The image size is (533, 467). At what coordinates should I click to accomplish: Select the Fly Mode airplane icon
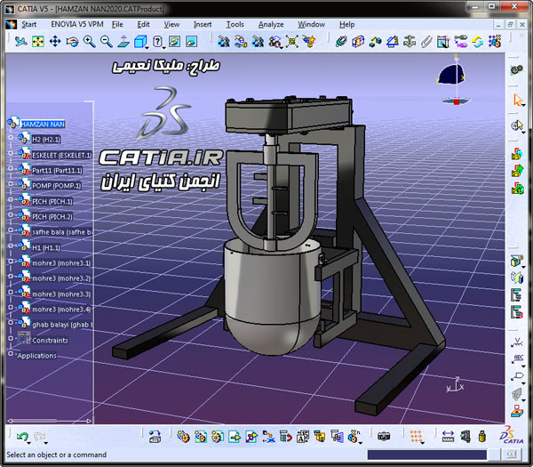(21, 42)
